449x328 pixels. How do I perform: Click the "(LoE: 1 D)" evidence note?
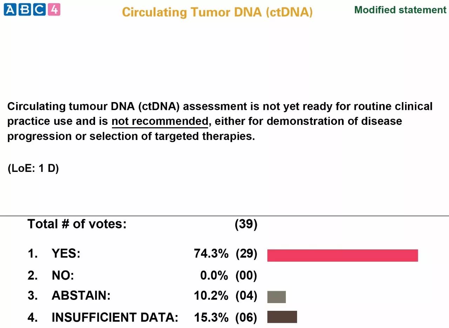(33, 168)
